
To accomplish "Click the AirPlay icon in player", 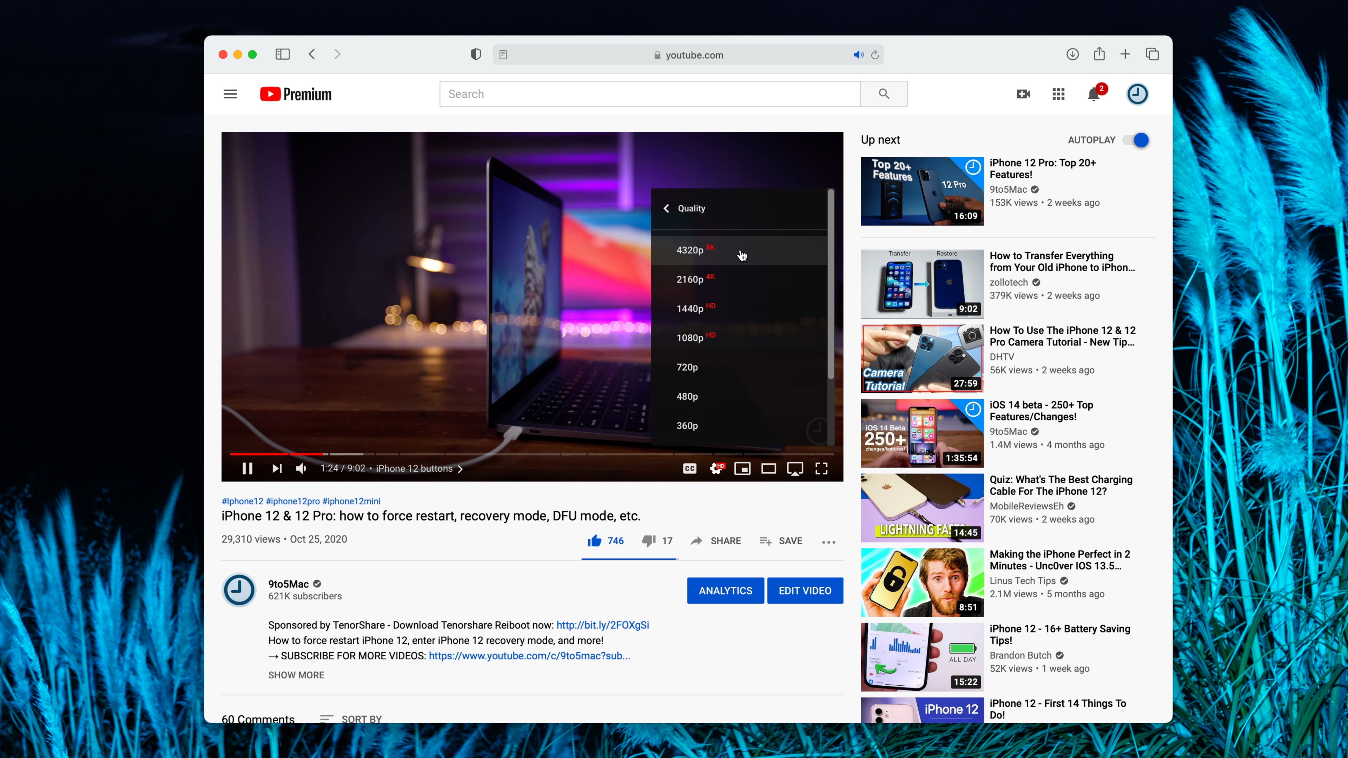I will (x=795, y=468).
